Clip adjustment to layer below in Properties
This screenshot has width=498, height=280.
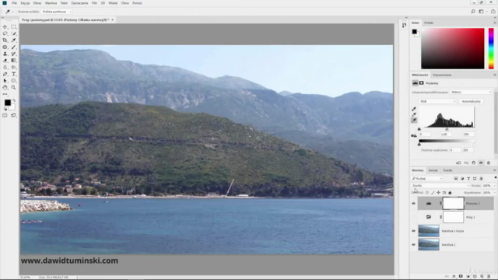(x=458, y=163)
